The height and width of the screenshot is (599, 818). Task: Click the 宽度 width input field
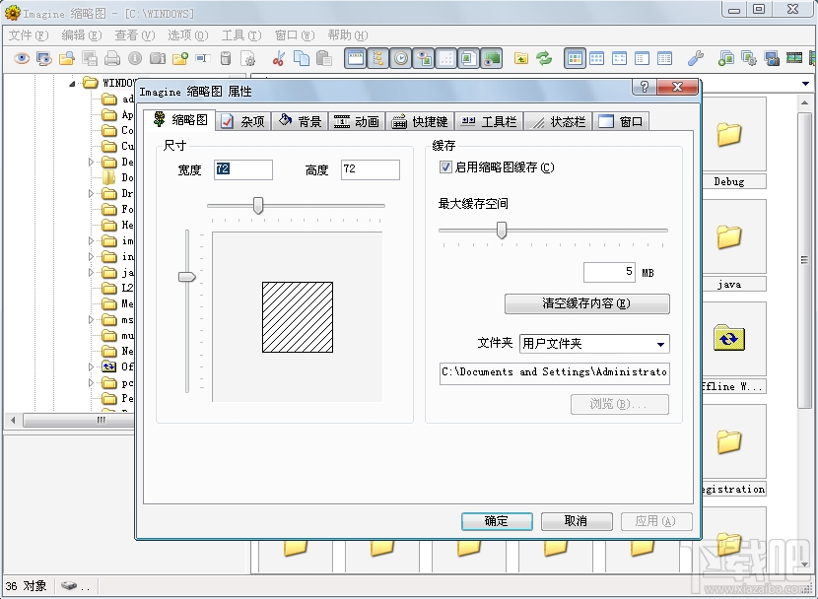click(243, 169)
